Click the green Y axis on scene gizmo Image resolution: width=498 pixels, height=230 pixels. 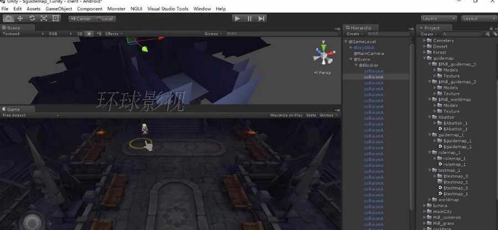pyautogui.click(x=323, y=47)
